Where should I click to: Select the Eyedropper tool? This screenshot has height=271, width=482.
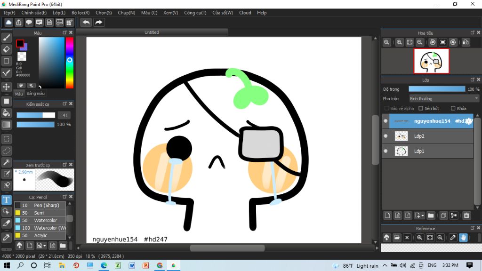(7, 237)
